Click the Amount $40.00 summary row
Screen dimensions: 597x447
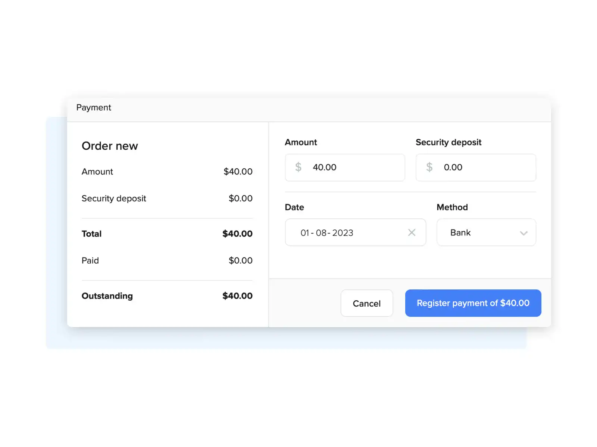(167, 172)
